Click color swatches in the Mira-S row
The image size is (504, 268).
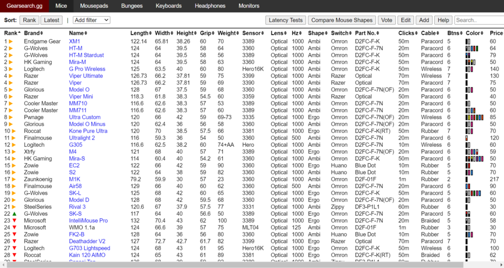pos(474,159)
